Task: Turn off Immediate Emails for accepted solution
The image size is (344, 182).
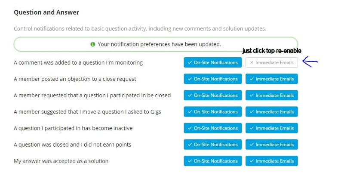Action: point(272,161)
